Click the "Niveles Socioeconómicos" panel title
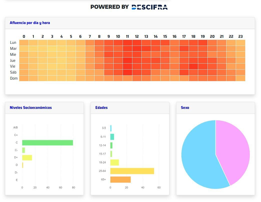 click(31, 108)
